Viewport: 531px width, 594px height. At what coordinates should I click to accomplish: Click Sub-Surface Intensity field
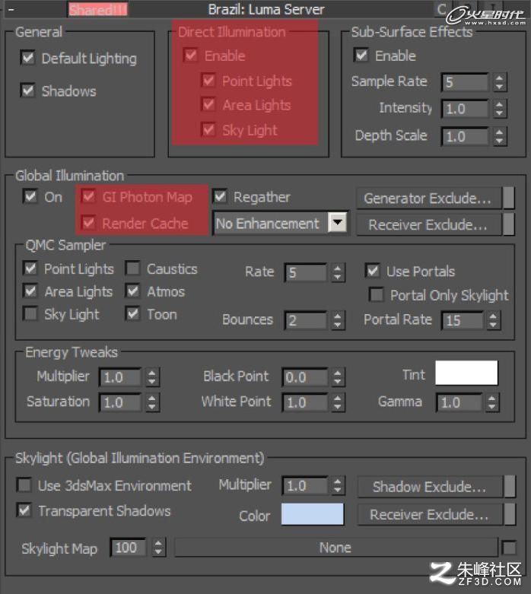pos(465,109)
